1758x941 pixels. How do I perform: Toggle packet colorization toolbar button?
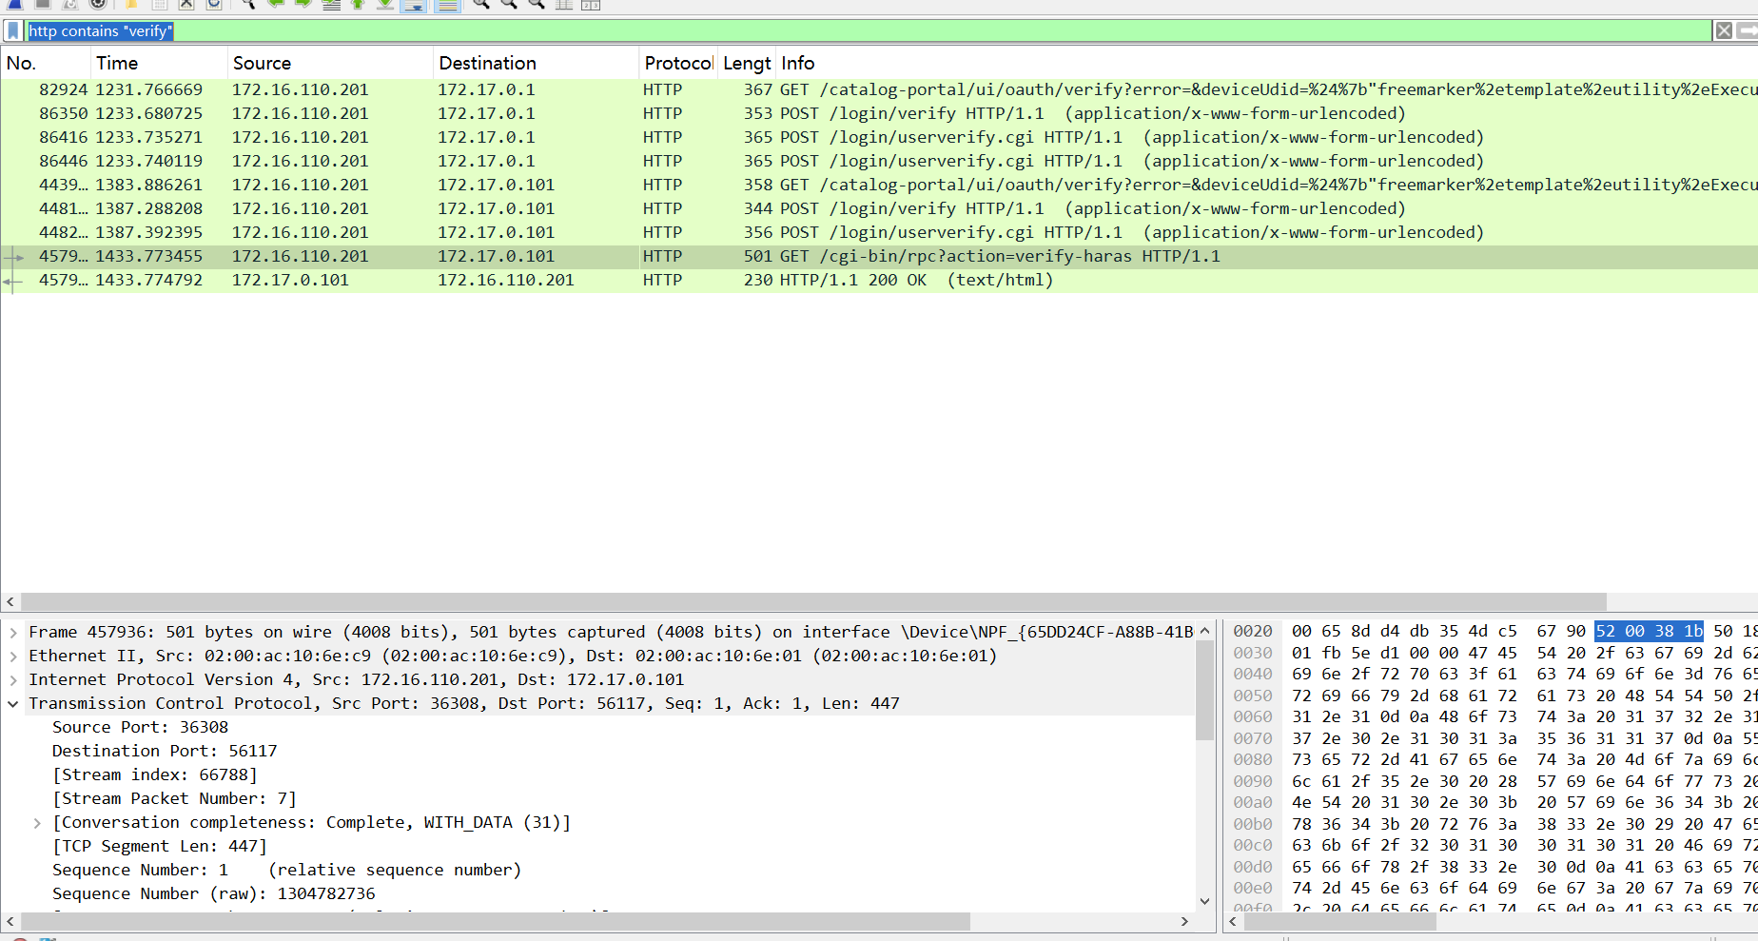447,5
